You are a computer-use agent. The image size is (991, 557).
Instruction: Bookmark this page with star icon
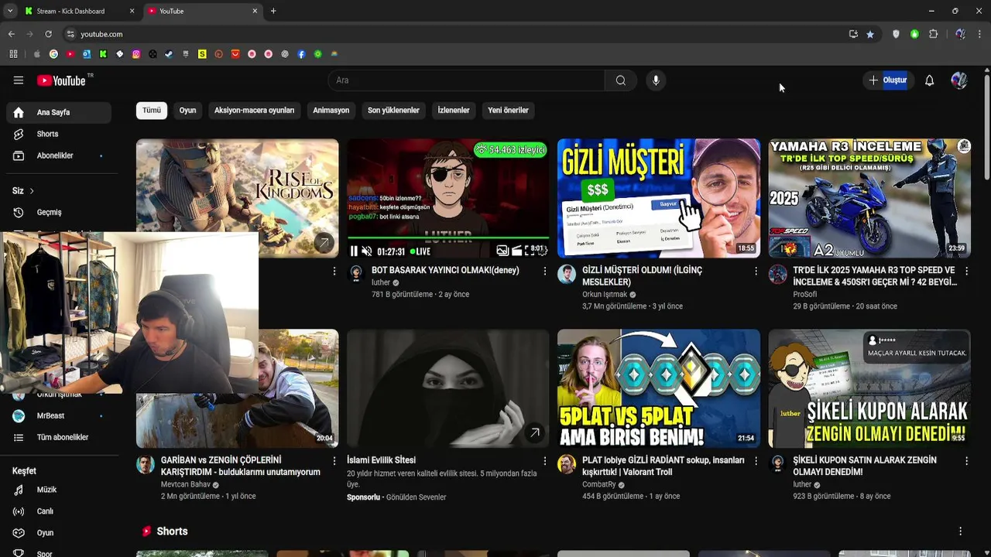pyautogui.click(x=870, y=34)
